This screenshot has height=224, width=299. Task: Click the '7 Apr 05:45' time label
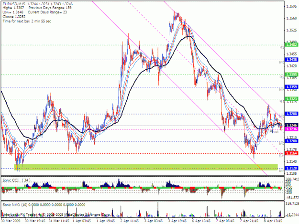click(x=225, y=221)
